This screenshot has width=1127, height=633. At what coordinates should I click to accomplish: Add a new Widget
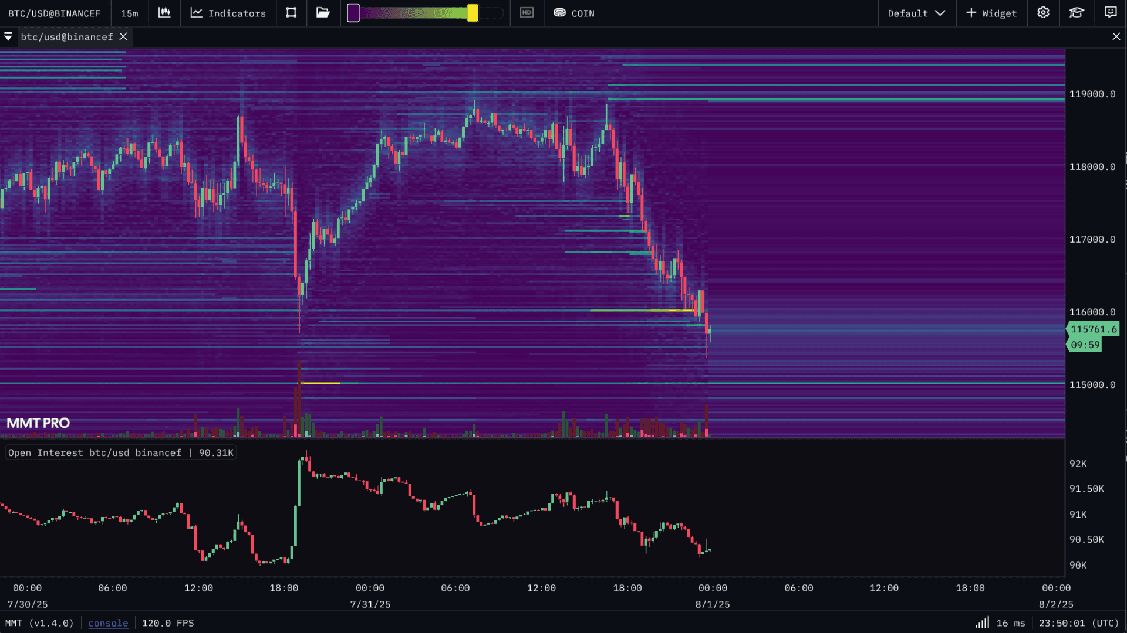(x=991, y=13)
